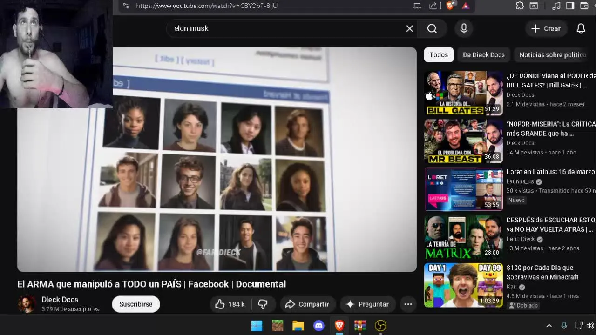Expand the hidden system tray icons chevron

[549, 326]
